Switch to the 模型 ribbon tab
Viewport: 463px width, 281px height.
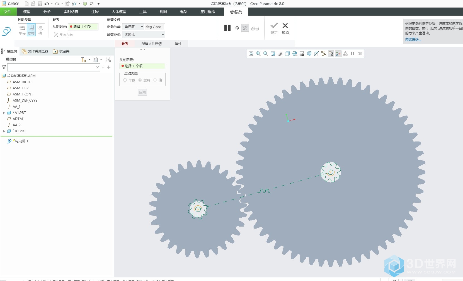[x=27, y=12]
